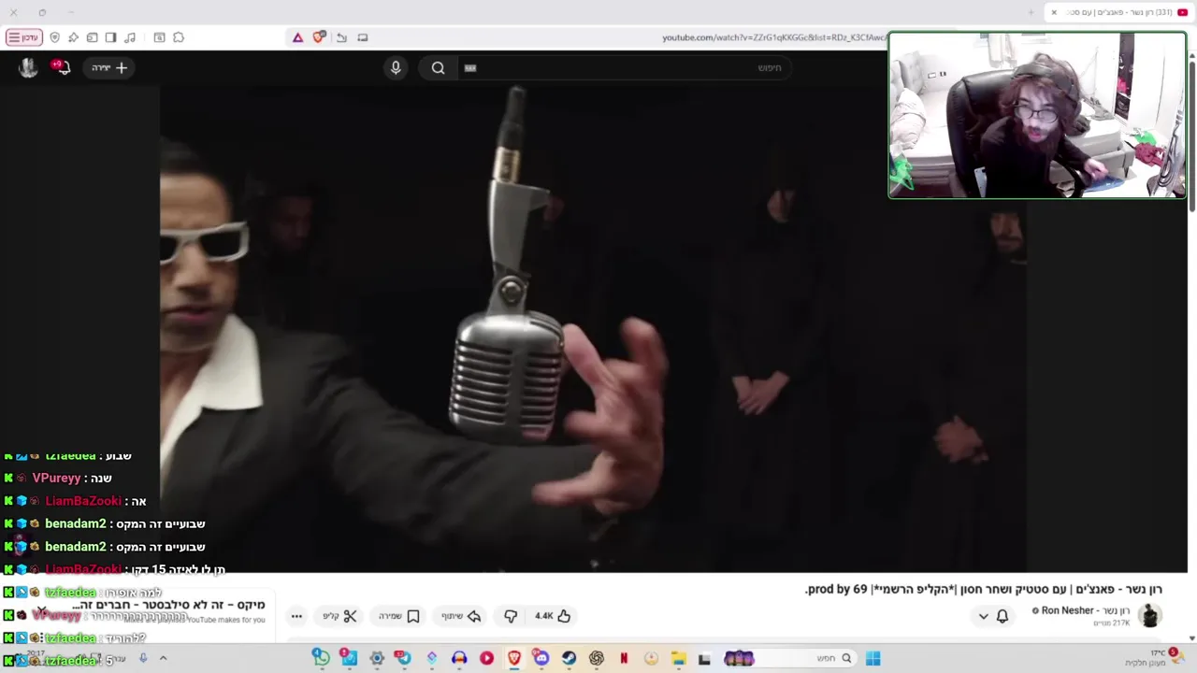The image size is (1197, 673).
Task: Open the Windows Start menu
Action: coord(873,658)
